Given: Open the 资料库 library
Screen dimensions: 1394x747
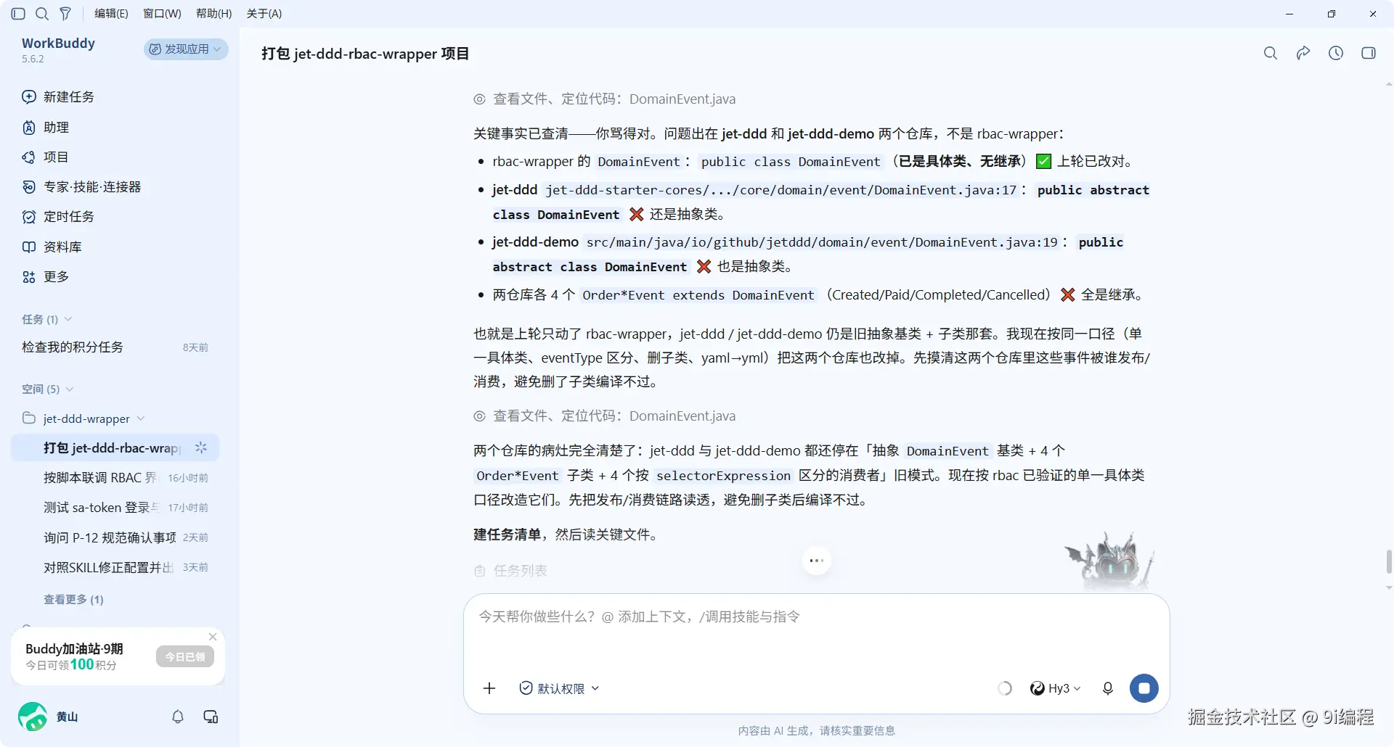Looking at the screenshot, I should (x=52, y=247).
